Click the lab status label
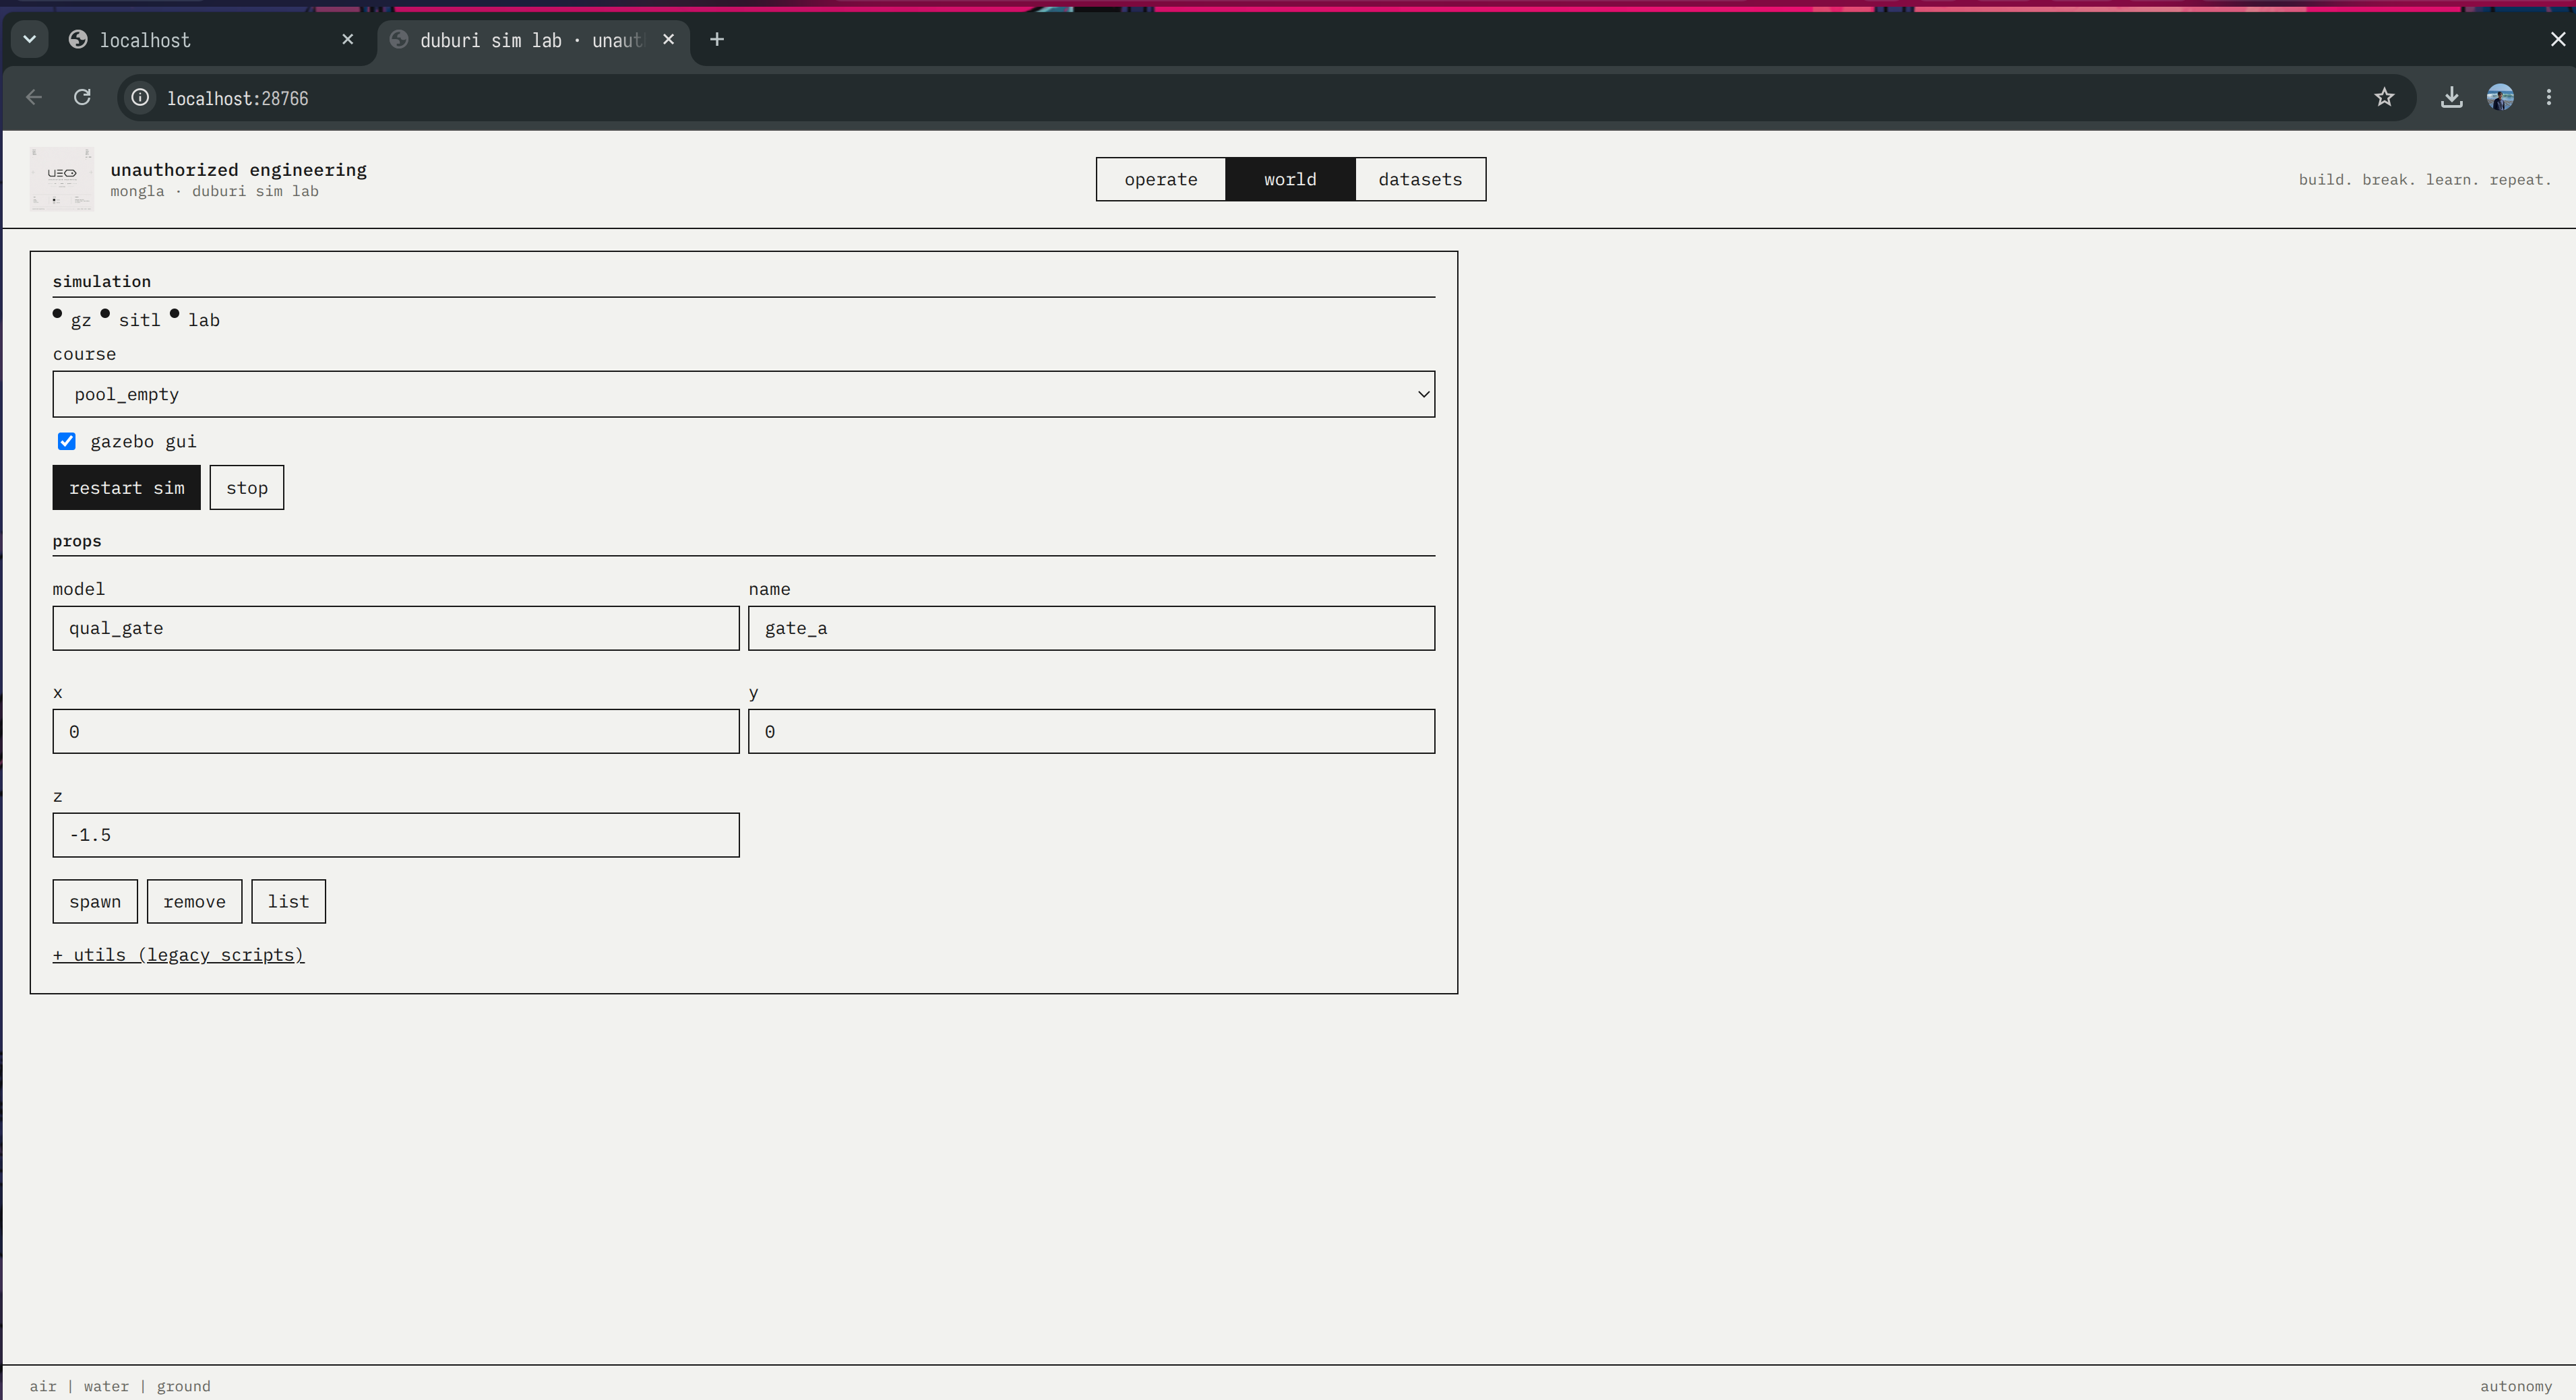Image resolution: width=2576 pixels, height=1400 pixels. click(x=204, y=320)
